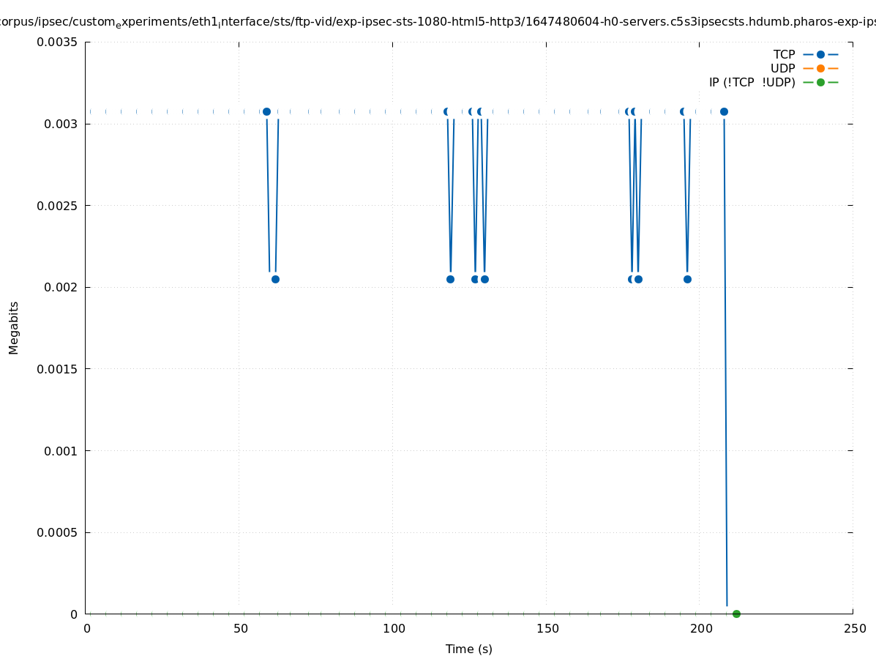Image resolution: width=876 pixels, height=659 pixels.
Task: Select the IP (!TCP !UDP) legend label
Action: pos(752,83)
